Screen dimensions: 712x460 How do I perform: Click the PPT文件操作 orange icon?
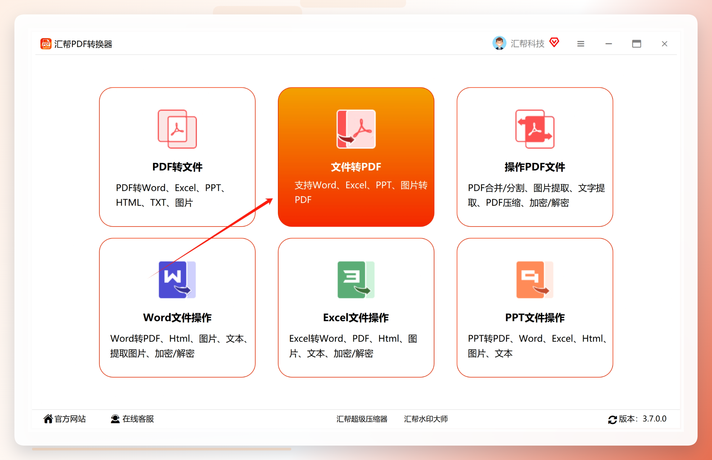coord(535,280)
